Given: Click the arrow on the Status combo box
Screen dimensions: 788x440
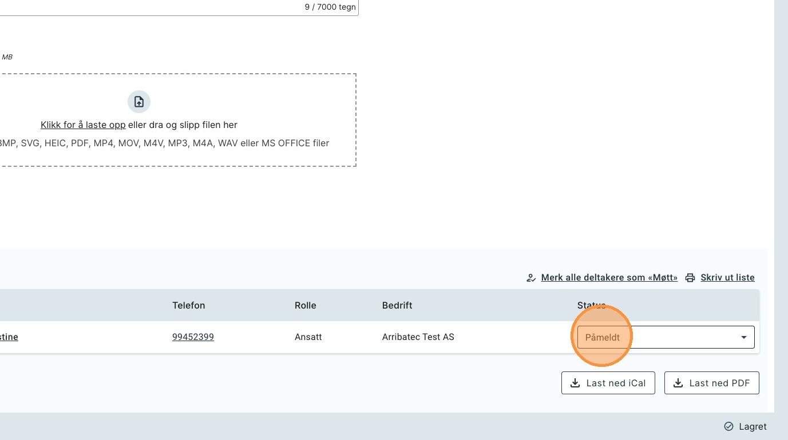Looking at the screenshot, I should pos(743,337).
